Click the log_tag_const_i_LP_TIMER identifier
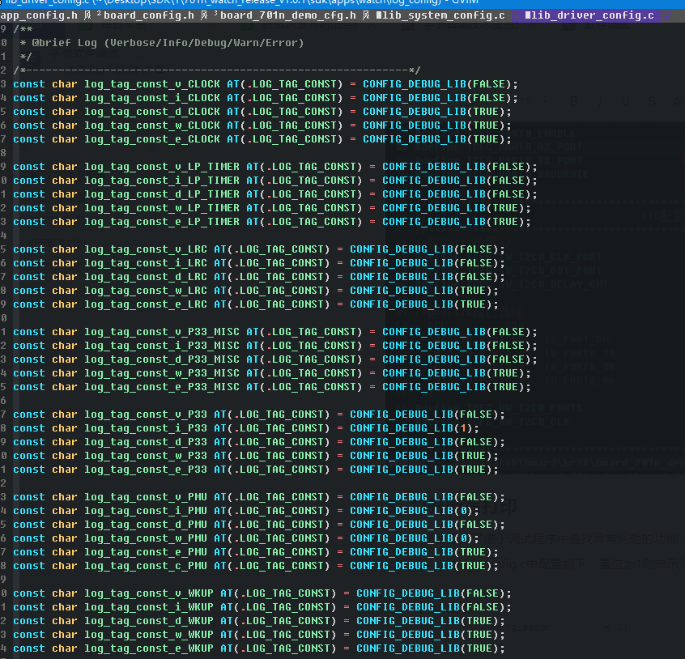The height and width of the screenshot is (659, 685). click(162, 181)
